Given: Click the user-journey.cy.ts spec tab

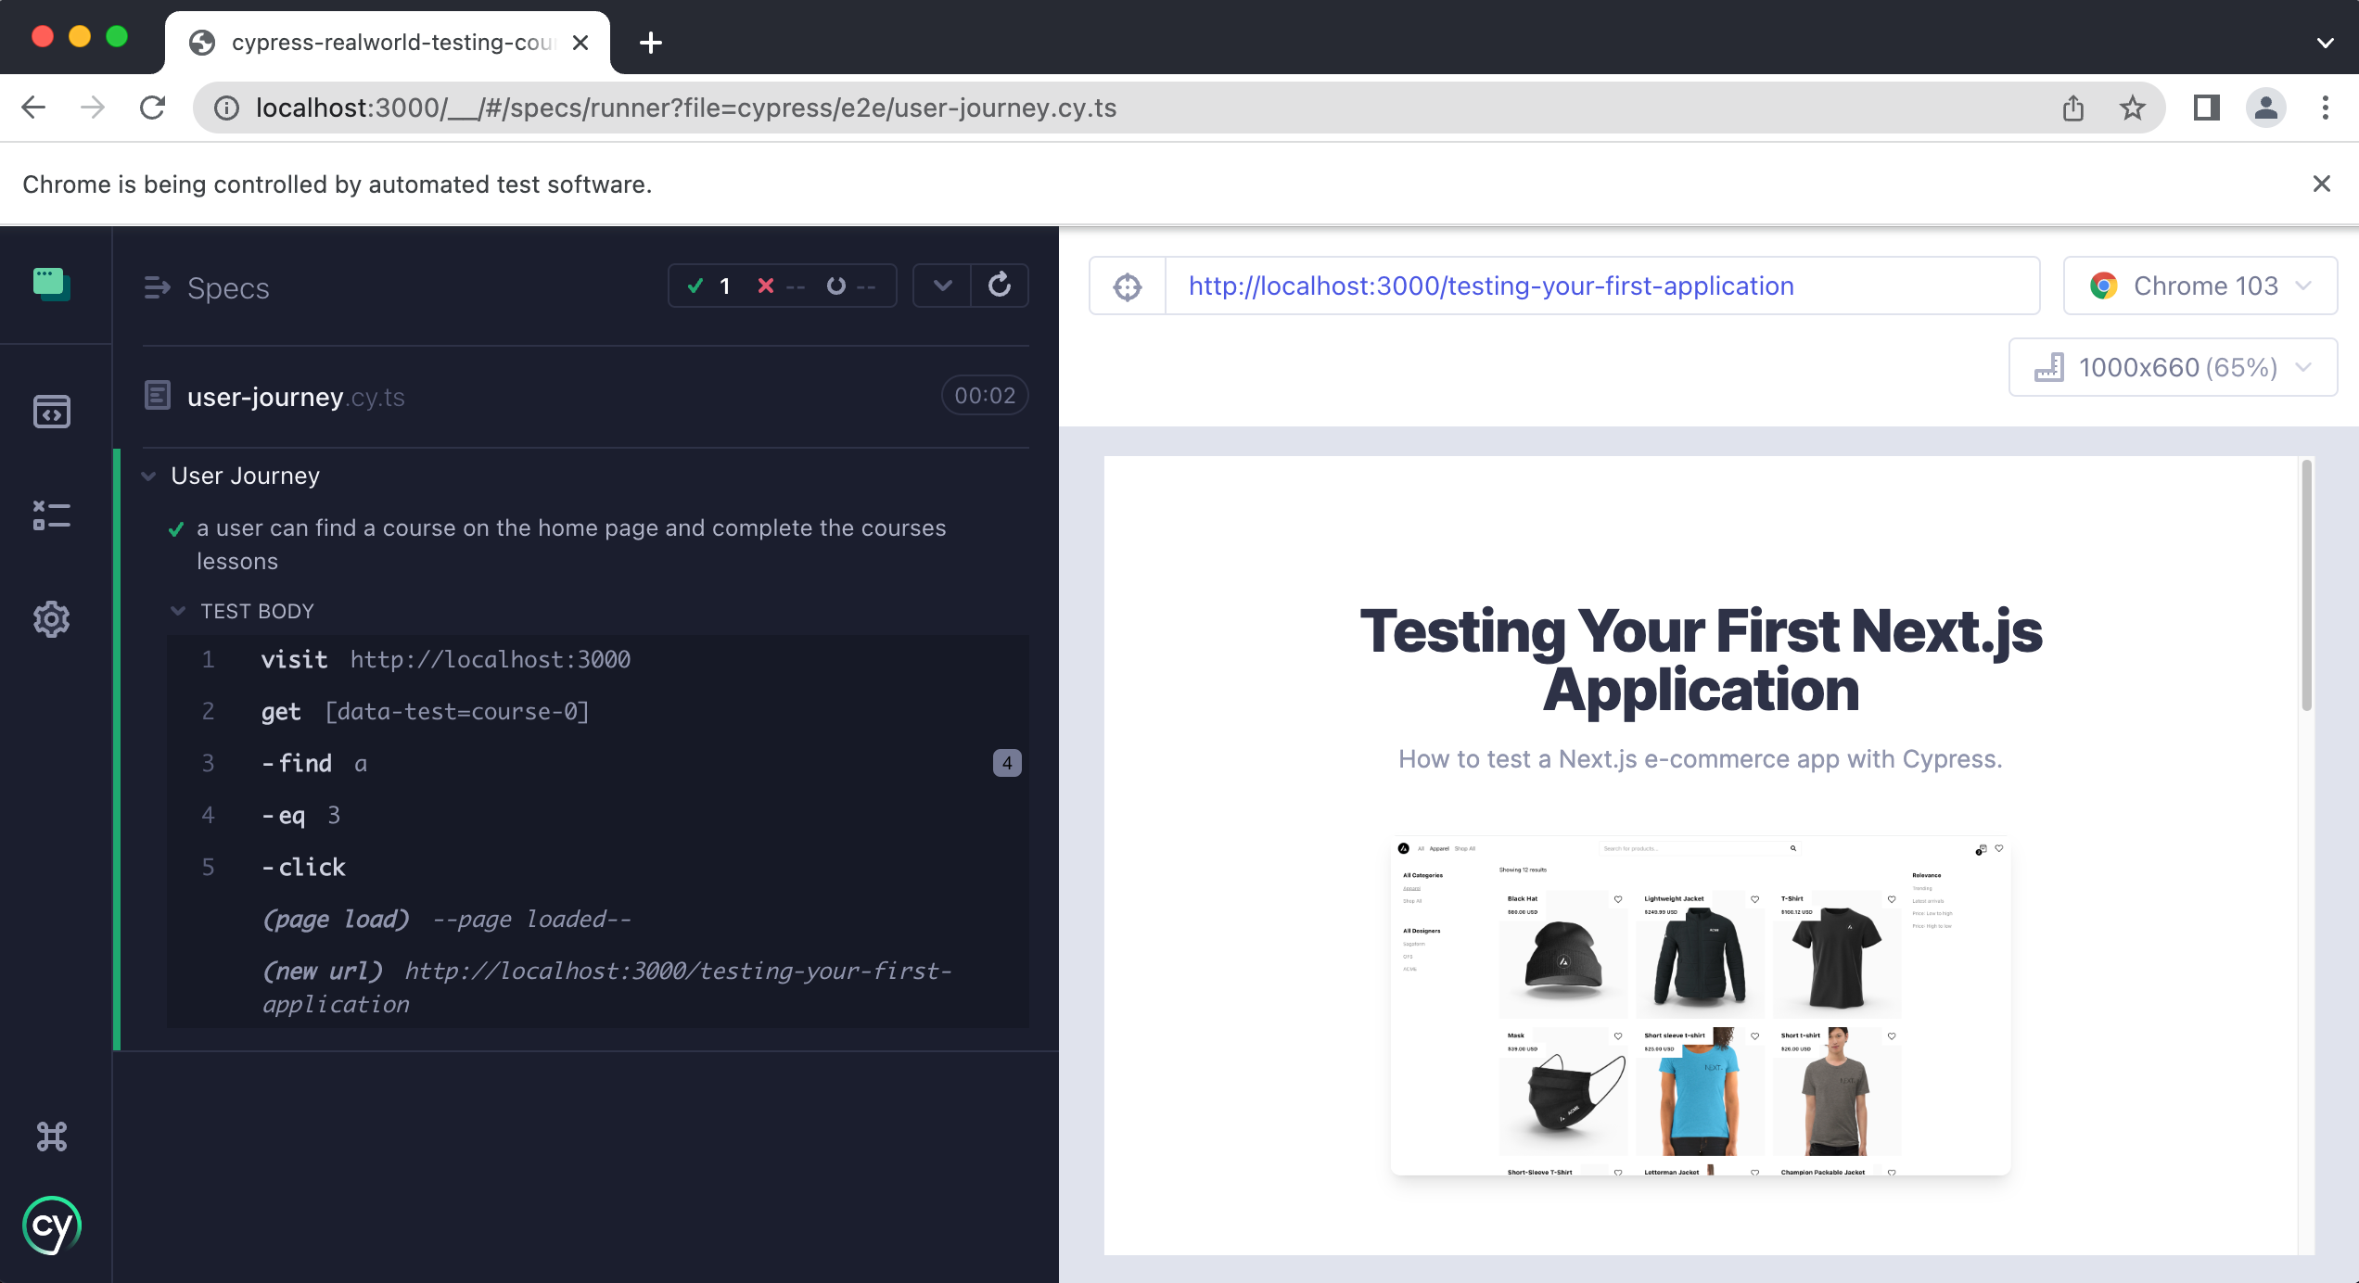Looking at the screenshot, I should 294,395.
